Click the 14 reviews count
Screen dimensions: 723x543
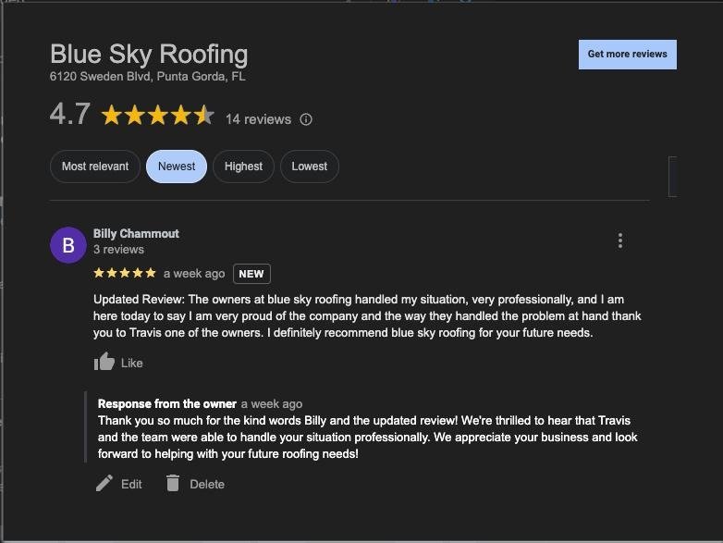coord(258,119)
